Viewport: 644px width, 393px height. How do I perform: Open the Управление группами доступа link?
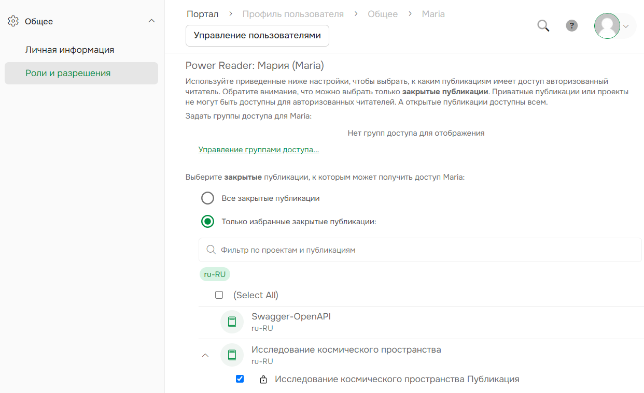point(259,149)
